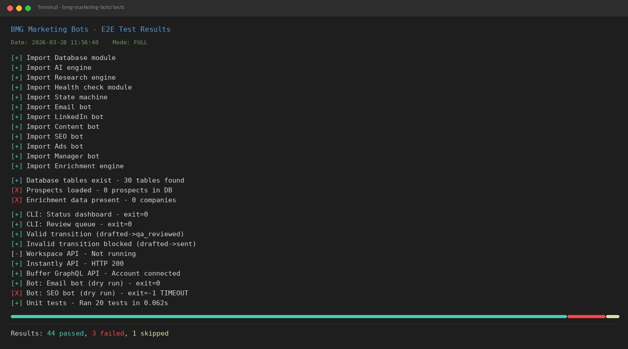Click the terminal title 'bmg-marketing-bots/tests'
This screenshot has height=349, width=628.
[x=93, y=7]
